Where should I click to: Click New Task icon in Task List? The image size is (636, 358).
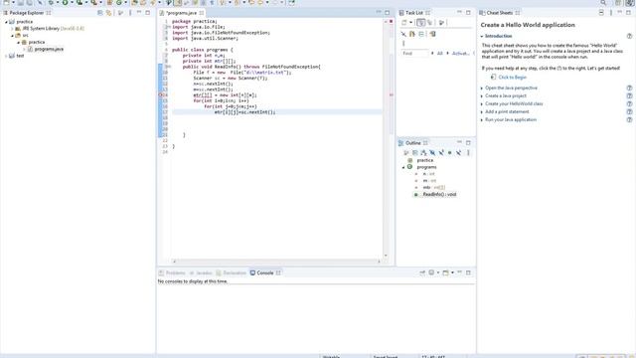tap(404, 23)
